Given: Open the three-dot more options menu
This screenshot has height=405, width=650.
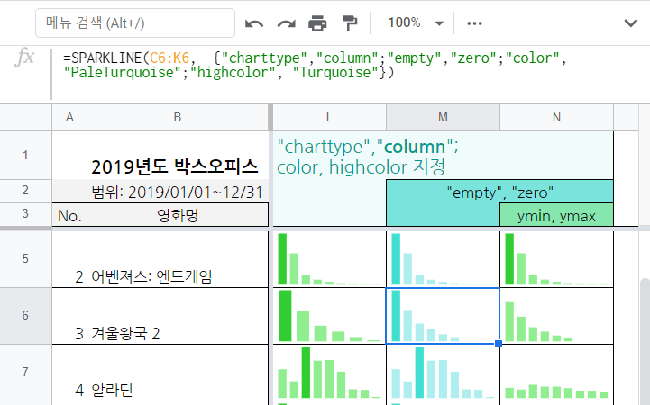Looking at the screenshot, I should pyautogui.click(x=474, y=22).
